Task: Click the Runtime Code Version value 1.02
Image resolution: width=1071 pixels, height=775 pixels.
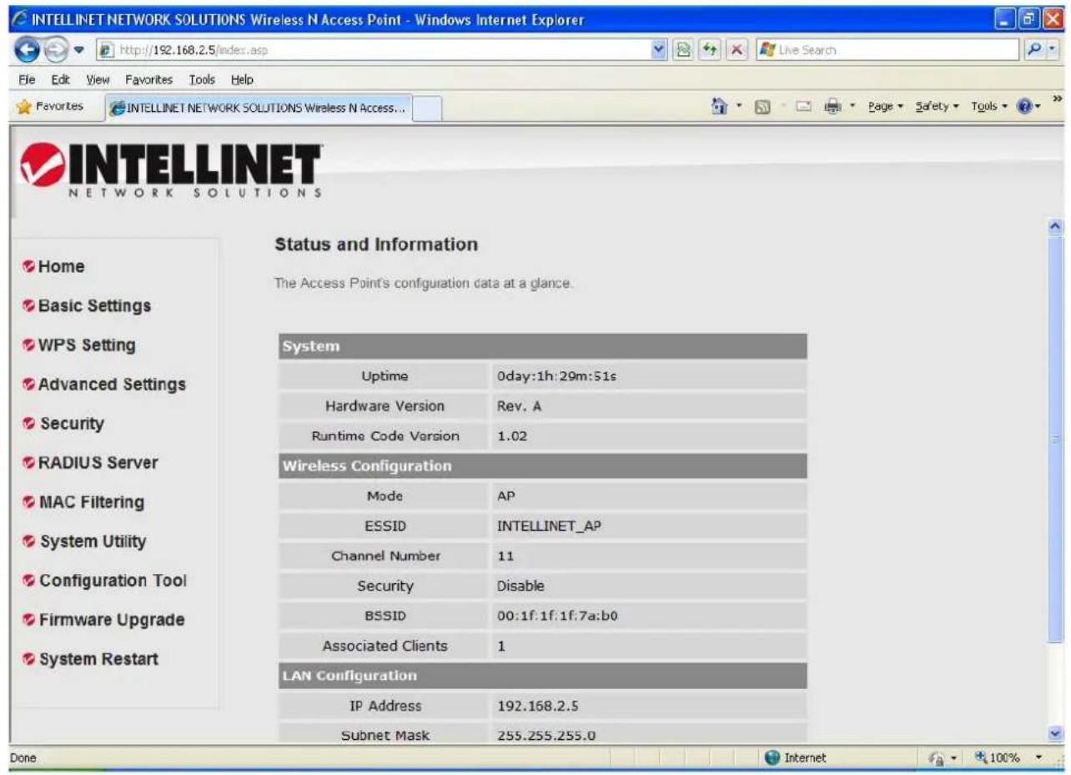Action: (511, 436)
